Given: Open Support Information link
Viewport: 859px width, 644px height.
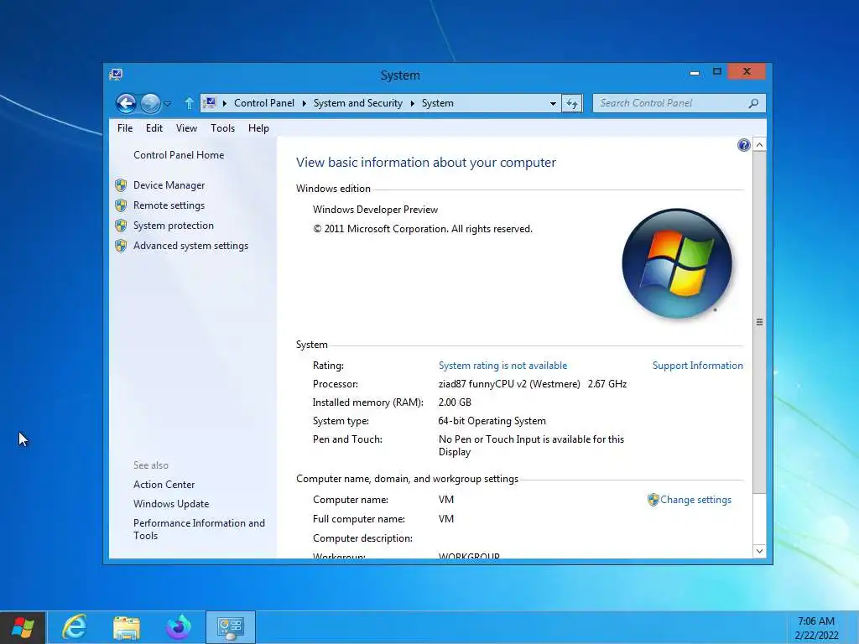Looking at the screenshot, I should point(697,366).
